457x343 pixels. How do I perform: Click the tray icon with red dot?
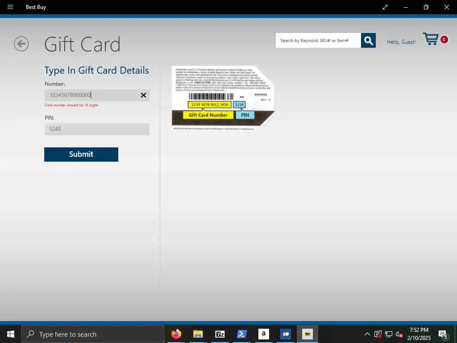pyautogui.click(x=378, y=334)
